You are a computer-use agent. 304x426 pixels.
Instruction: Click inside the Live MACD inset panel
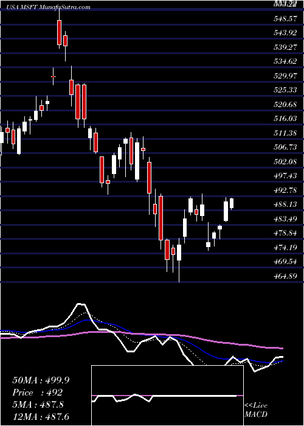click(167, 396)
